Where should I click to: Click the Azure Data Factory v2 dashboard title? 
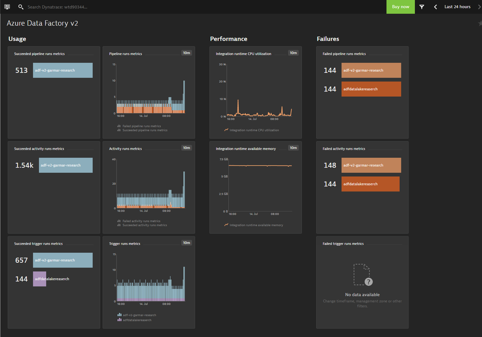43,23
